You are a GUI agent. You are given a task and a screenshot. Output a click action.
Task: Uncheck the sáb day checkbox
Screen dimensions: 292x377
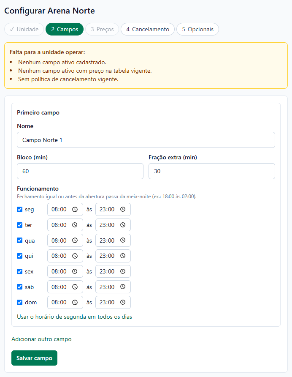20,287
